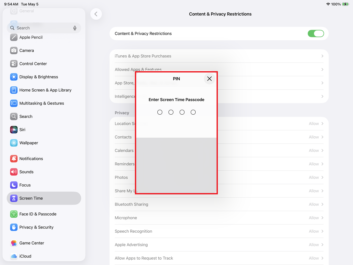353x265 pixels.
Task: Open the Bluetooth Sharing Allow chevron
Action: tap(322, 204)
